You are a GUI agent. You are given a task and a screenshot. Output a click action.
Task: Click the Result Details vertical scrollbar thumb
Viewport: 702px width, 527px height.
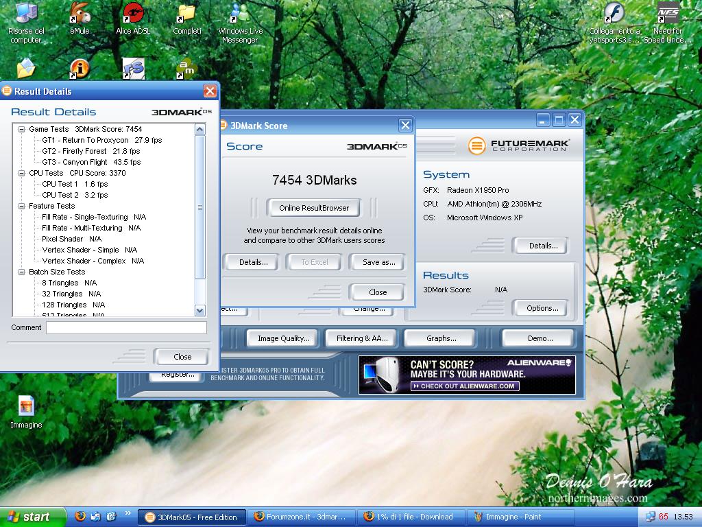click(200, 207)
